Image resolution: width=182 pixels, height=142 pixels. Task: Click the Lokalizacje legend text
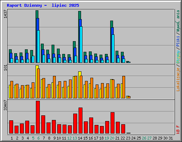tap(178, 79)
